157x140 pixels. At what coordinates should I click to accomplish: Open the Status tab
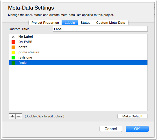coord(85,23)
